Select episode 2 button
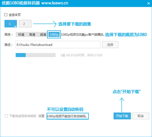The height and width of the screenshot is (137, 152). (x=25, y=24)
